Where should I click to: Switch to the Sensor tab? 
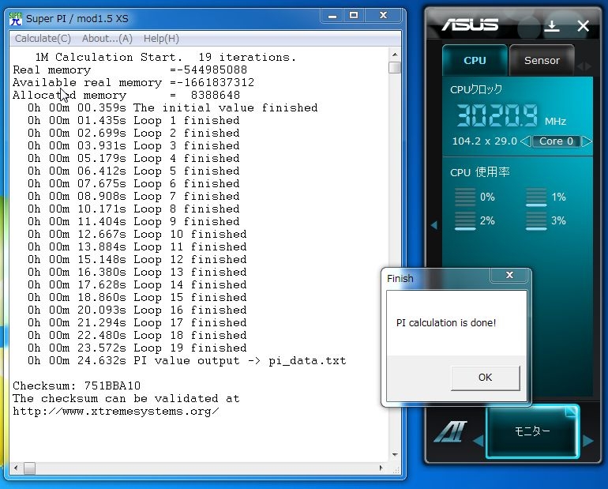[x=542, y=60]
